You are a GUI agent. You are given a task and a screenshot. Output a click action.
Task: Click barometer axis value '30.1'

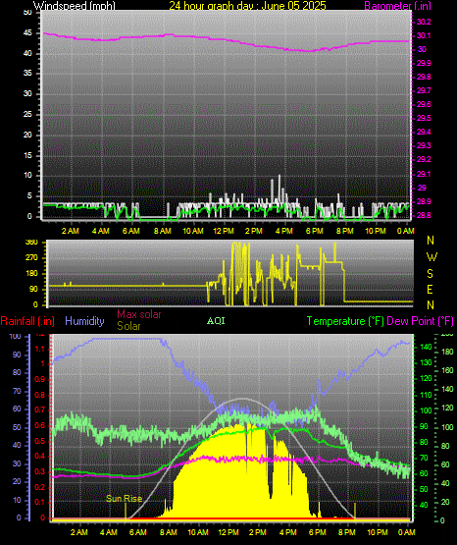424,35
